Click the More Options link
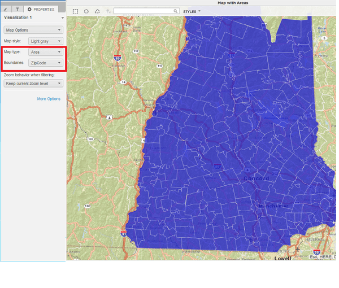Viewport: 339px width, 288px height. [x=49, y=99]
